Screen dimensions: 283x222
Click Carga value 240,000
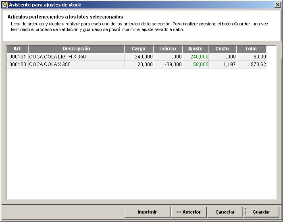pos(139,57)
